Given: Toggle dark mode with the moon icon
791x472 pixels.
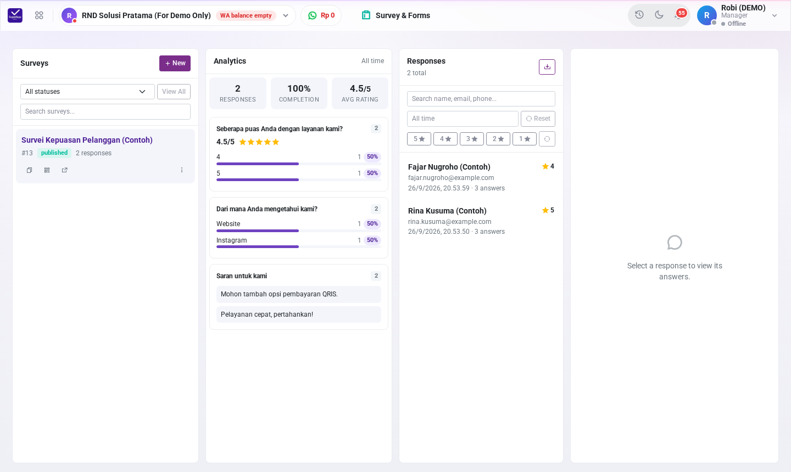Looking at the screenshot, I should click(x=659, y=15).
